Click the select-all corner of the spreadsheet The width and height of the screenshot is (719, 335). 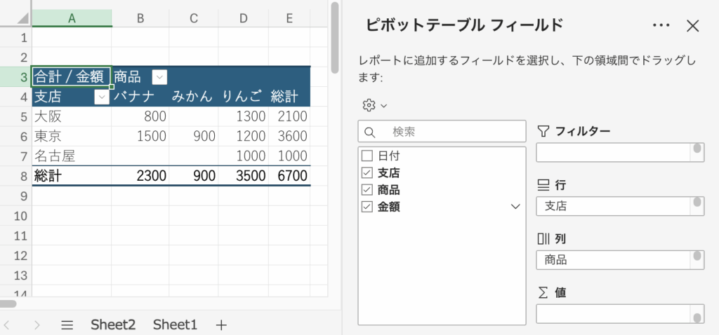(15, 18)
